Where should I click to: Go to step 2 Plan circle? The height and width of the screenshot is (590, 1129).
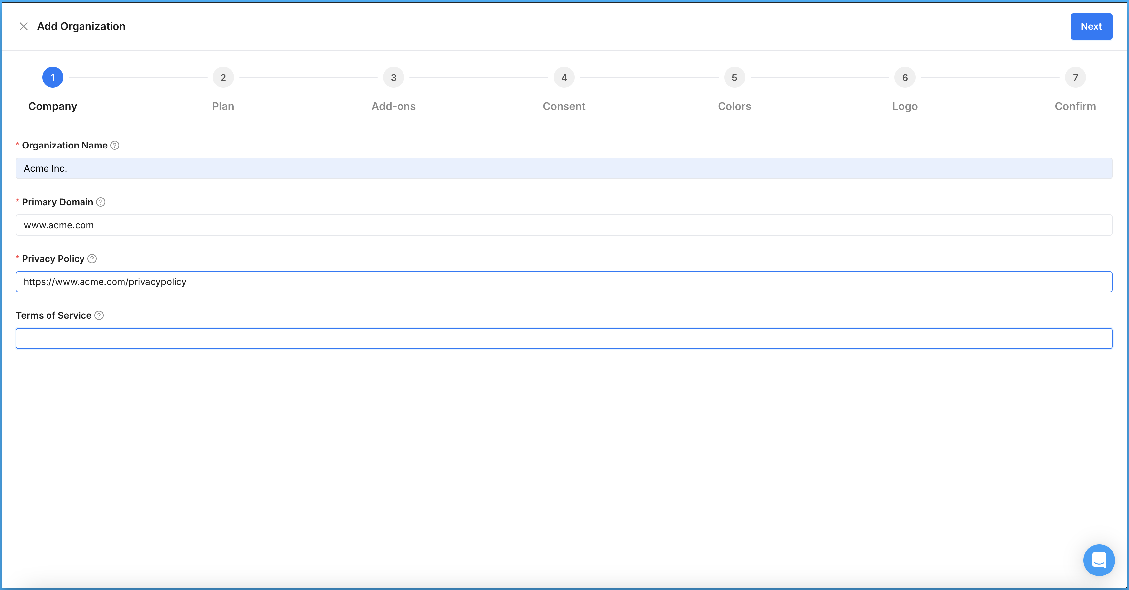223,77
